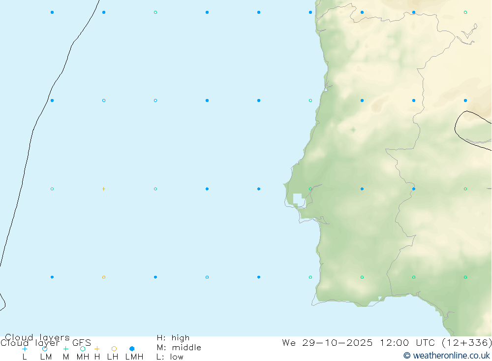Click the green open-circle legend symbol for MH

(x=83, y=349)
